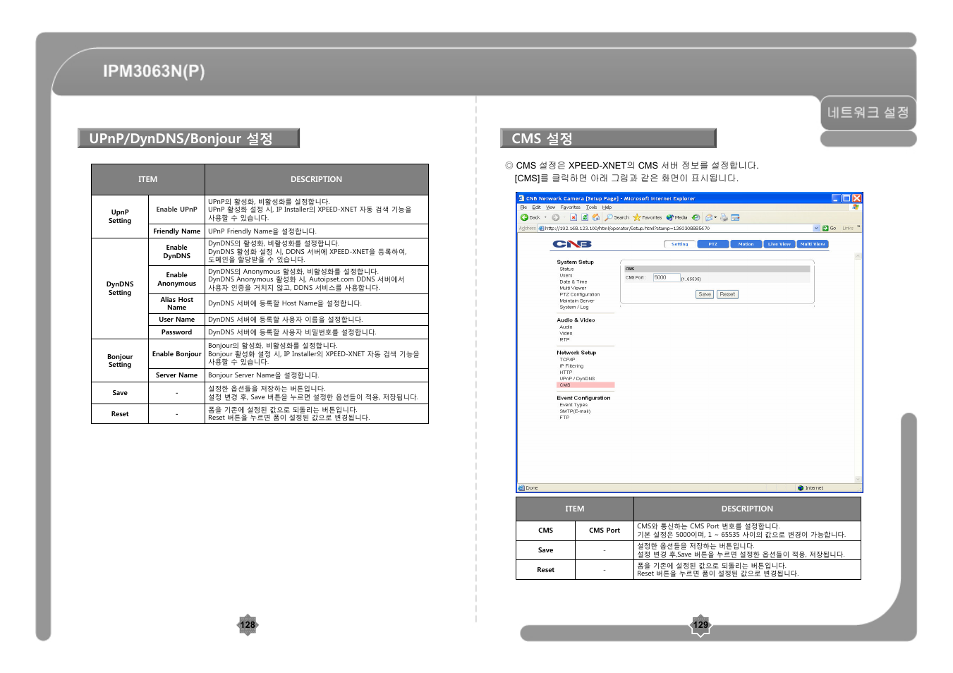Click the Go button beside address bar
The width and height of the screenshot is (953, 673).
[830, 228]
